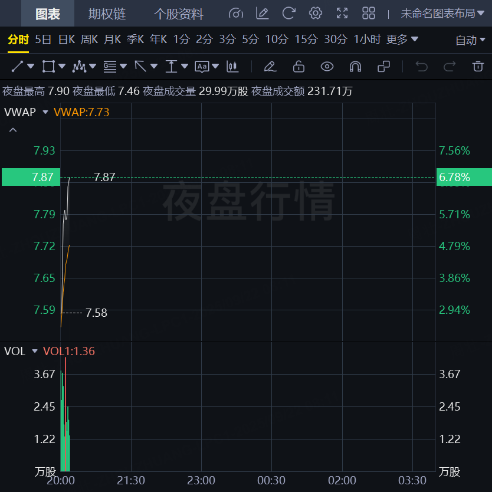Viewport: 492px width, 492px height.
Task: Click the edit note pencil icon
Action: pos(263,14)
